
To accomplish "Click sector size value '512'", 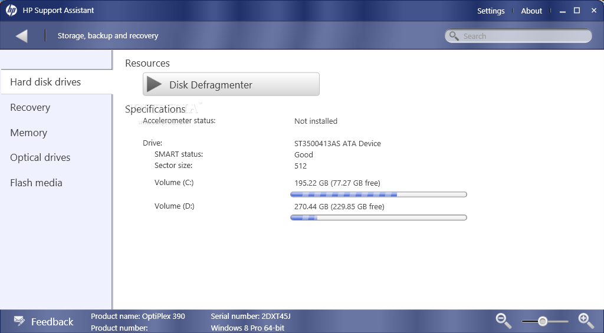I will (x=300, y=166).
